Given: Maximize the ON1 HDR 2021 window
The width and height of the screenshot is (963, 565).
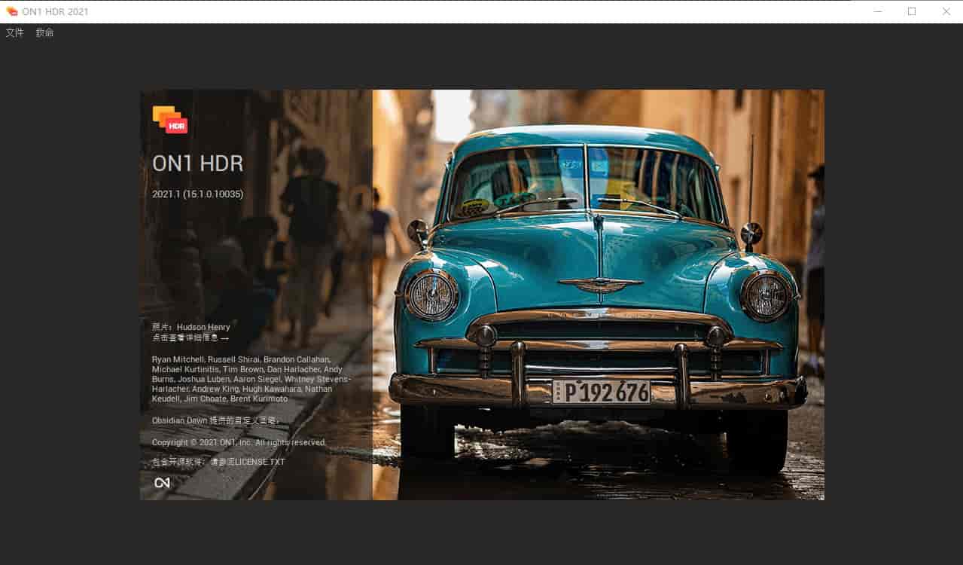Looking at the screenshot, I should (x=912, y=11).
